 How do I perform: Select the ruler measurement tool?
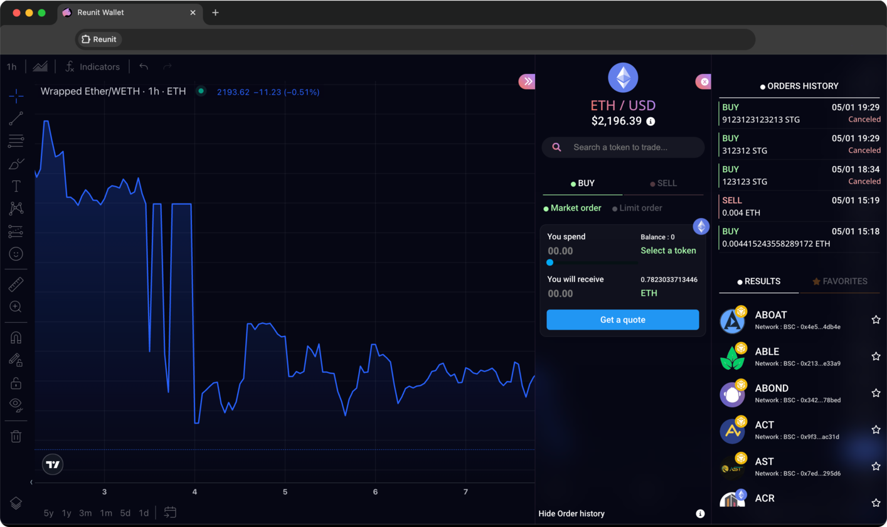(16, 284)
